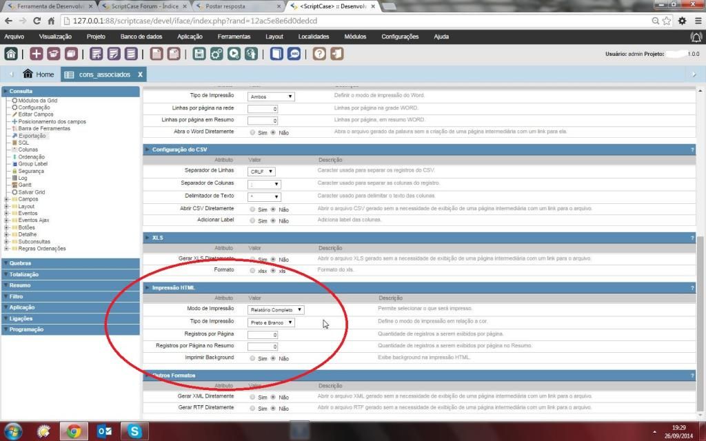The image size is (706, 441).
Task: Click the Registros por Página input field
Action: pos(263,335)
